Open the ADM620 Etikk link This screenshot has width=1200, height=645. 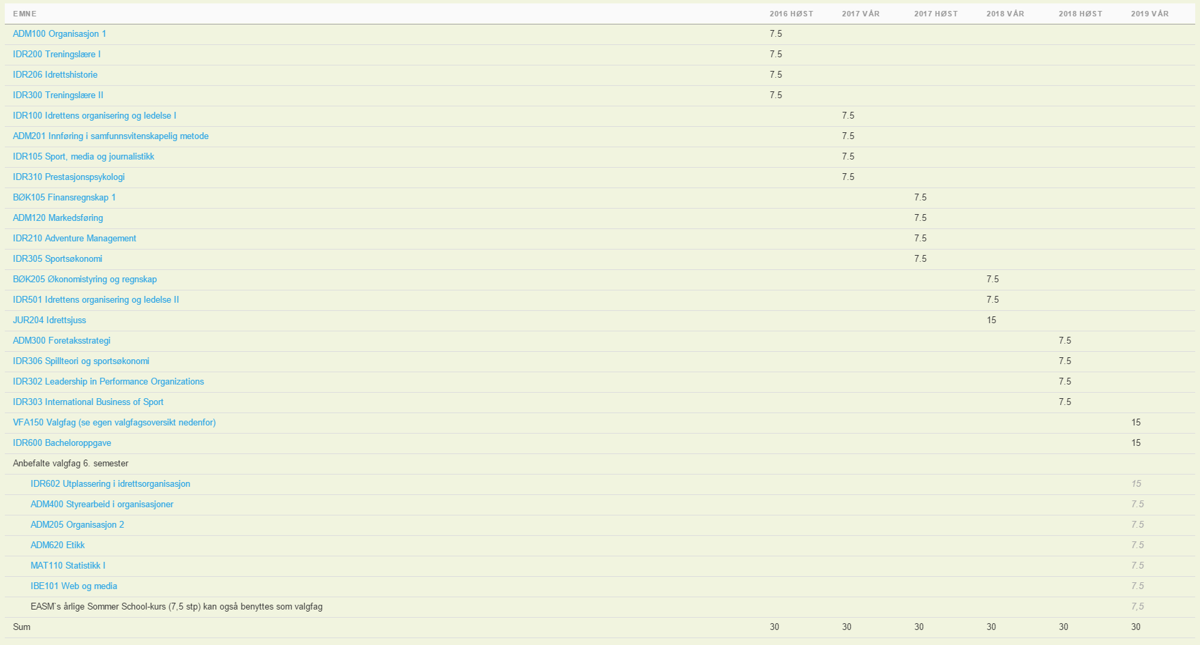point(57,545)
